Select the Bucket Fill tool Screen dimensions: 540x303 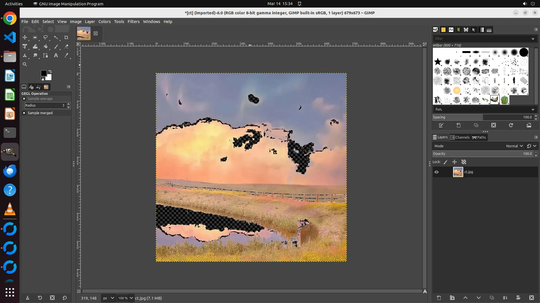(46, 47)
